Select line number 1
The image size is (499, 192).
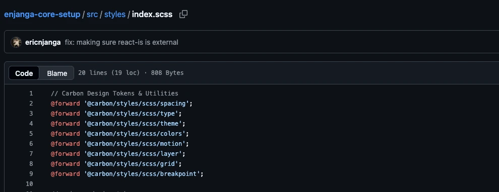31,93
